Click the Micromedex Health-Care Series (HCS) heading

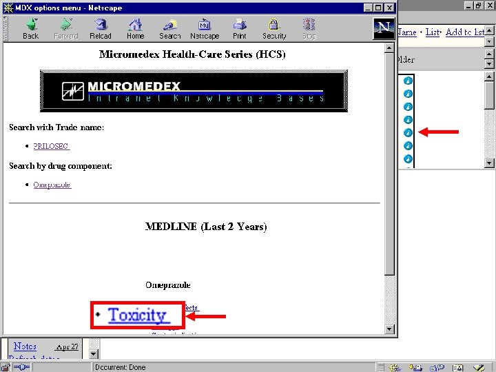click(x=192, y=54)
